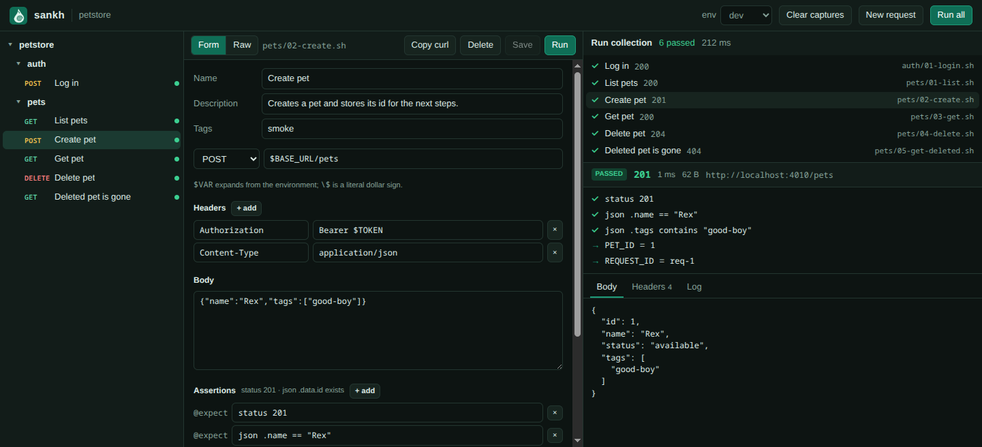982x447 pixels.
Task: Remove the json .name == "Rex" assertion
Action: point(555,435)
